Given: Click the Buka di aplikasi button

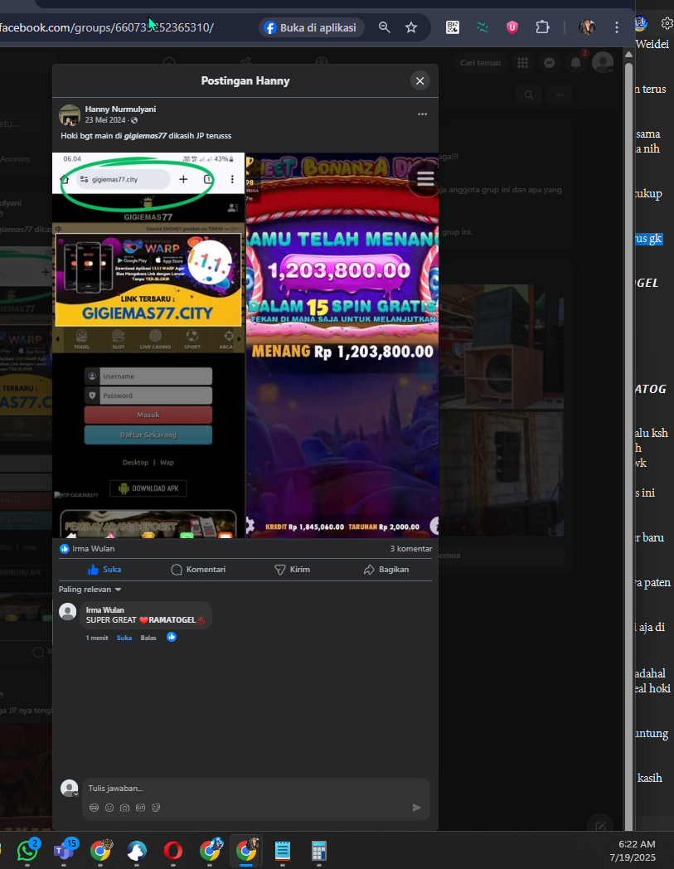Looking at the screenshot, I should click(x=311, y=27).
